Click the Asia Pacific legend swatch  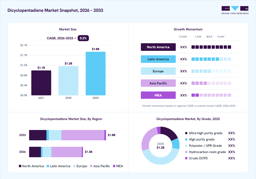[x=91, y=166]
